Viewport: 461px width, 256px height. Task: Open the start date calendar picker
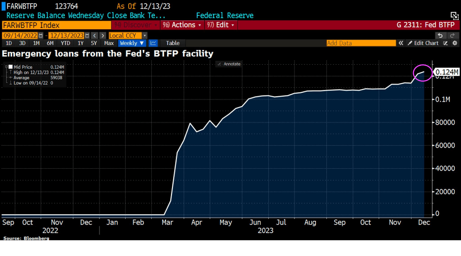[x=41, y=35]
